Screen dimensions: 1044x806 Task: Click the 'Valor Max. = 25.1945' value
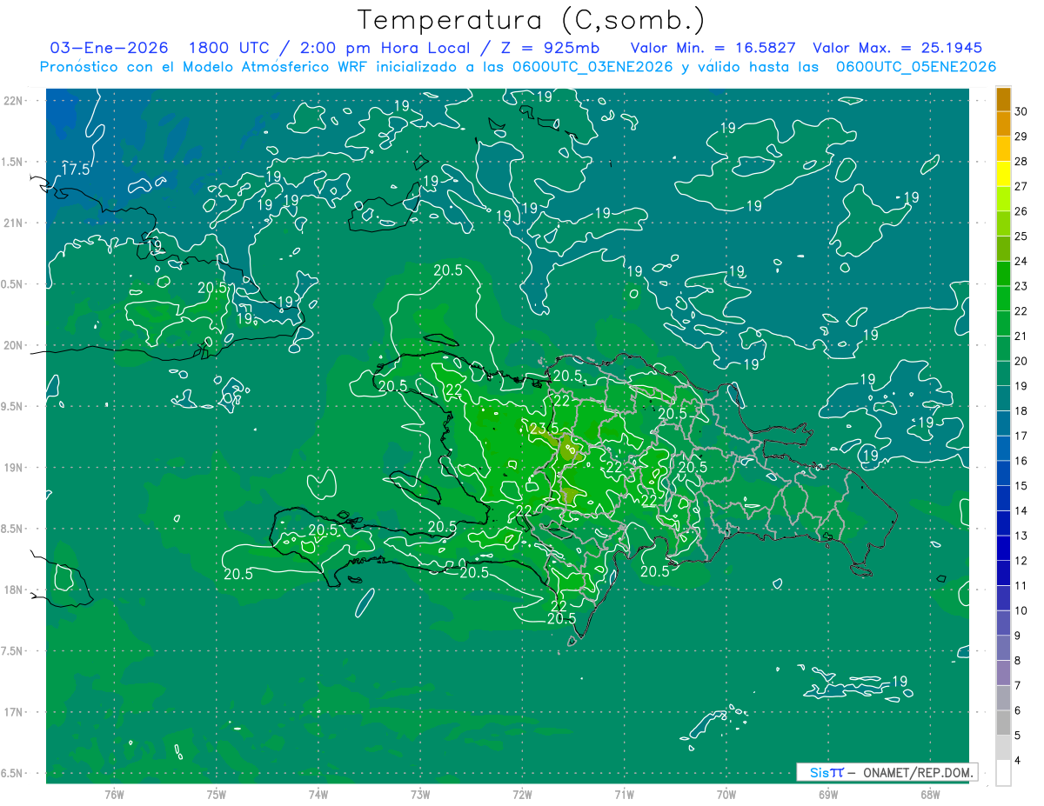897,48
